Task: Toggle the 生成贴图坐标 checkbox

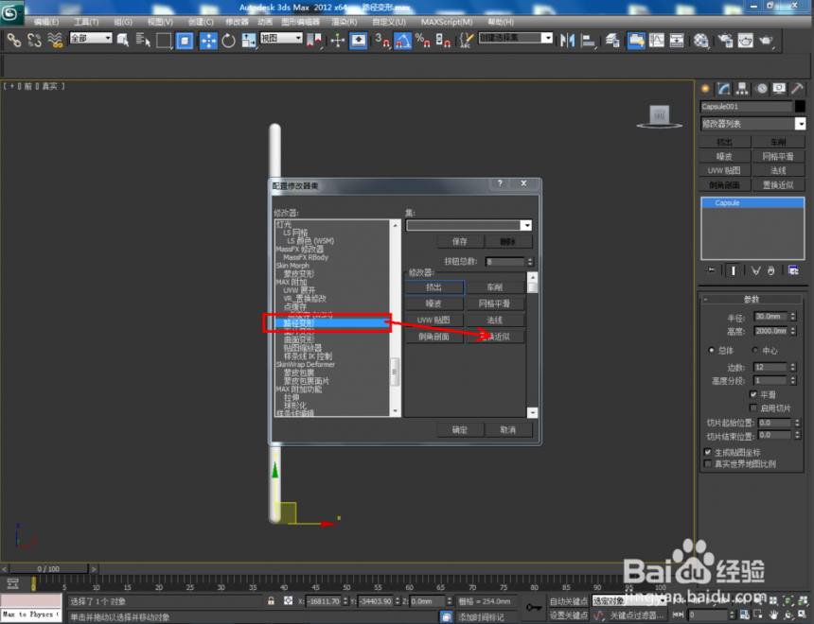Action: pyautogui.click(x=708, y=452)
